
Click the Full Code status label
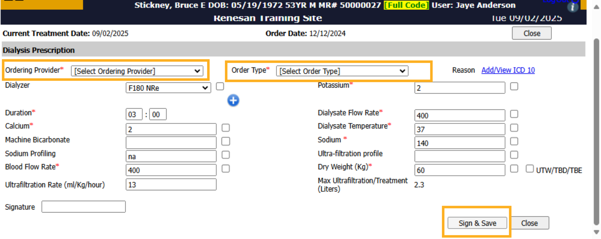point(406,5)
